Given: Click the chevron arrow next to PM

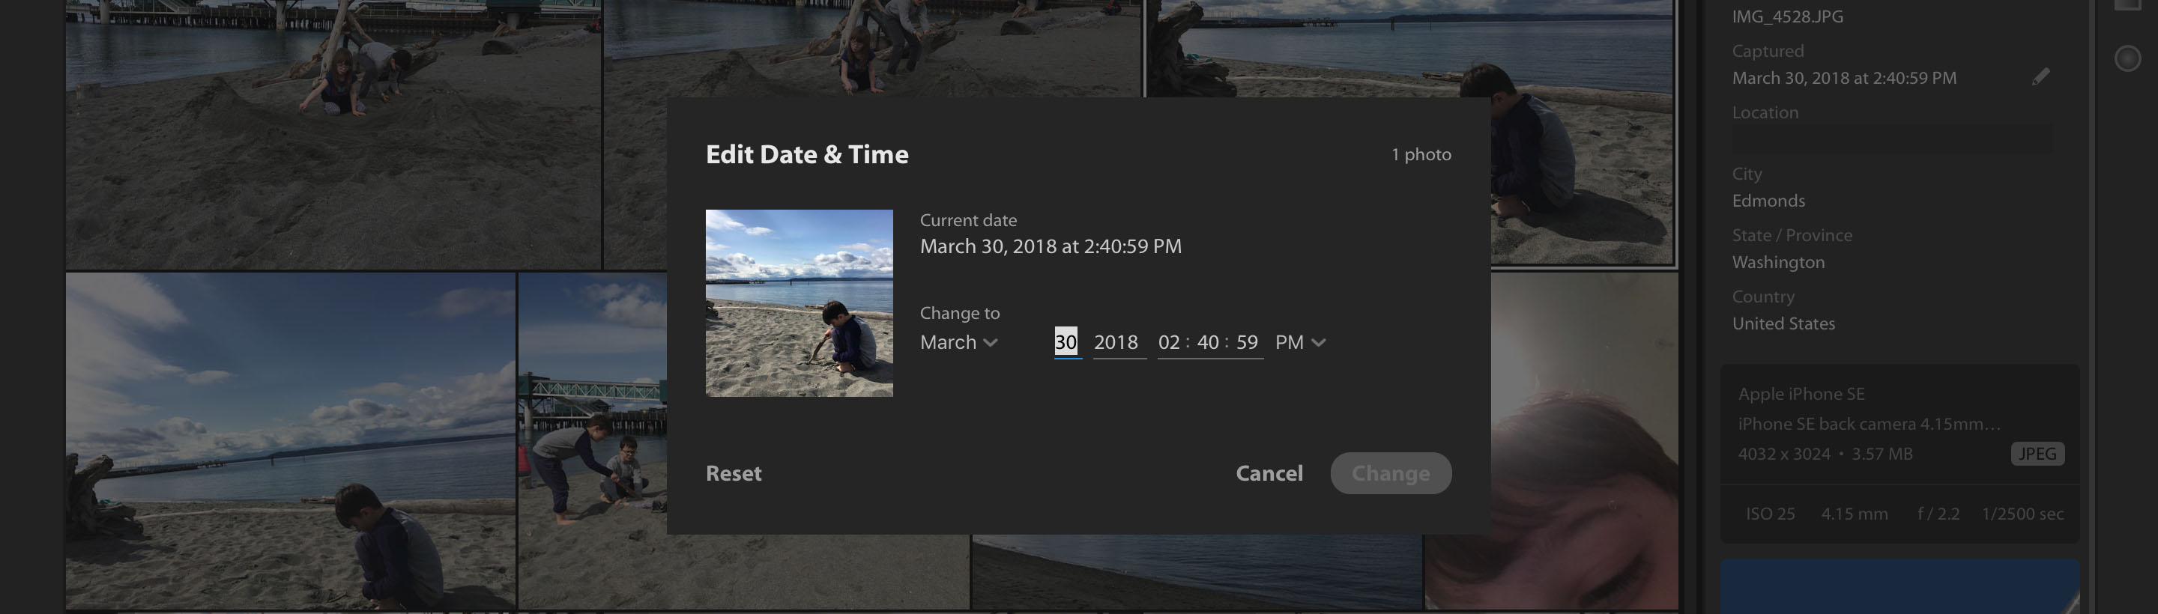Looking at the screenshot, I should (1319, 343).
